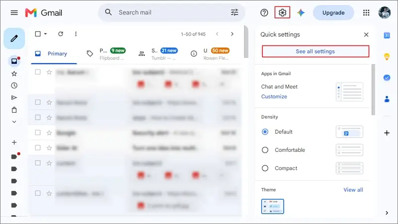Open Google Keep lightbulb icon
This screenshot has height=224, width=398.
[387, 57]
